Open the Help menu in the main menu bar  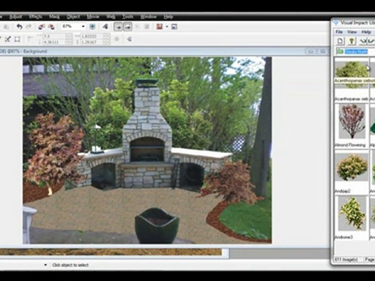(x=168, y=17)
